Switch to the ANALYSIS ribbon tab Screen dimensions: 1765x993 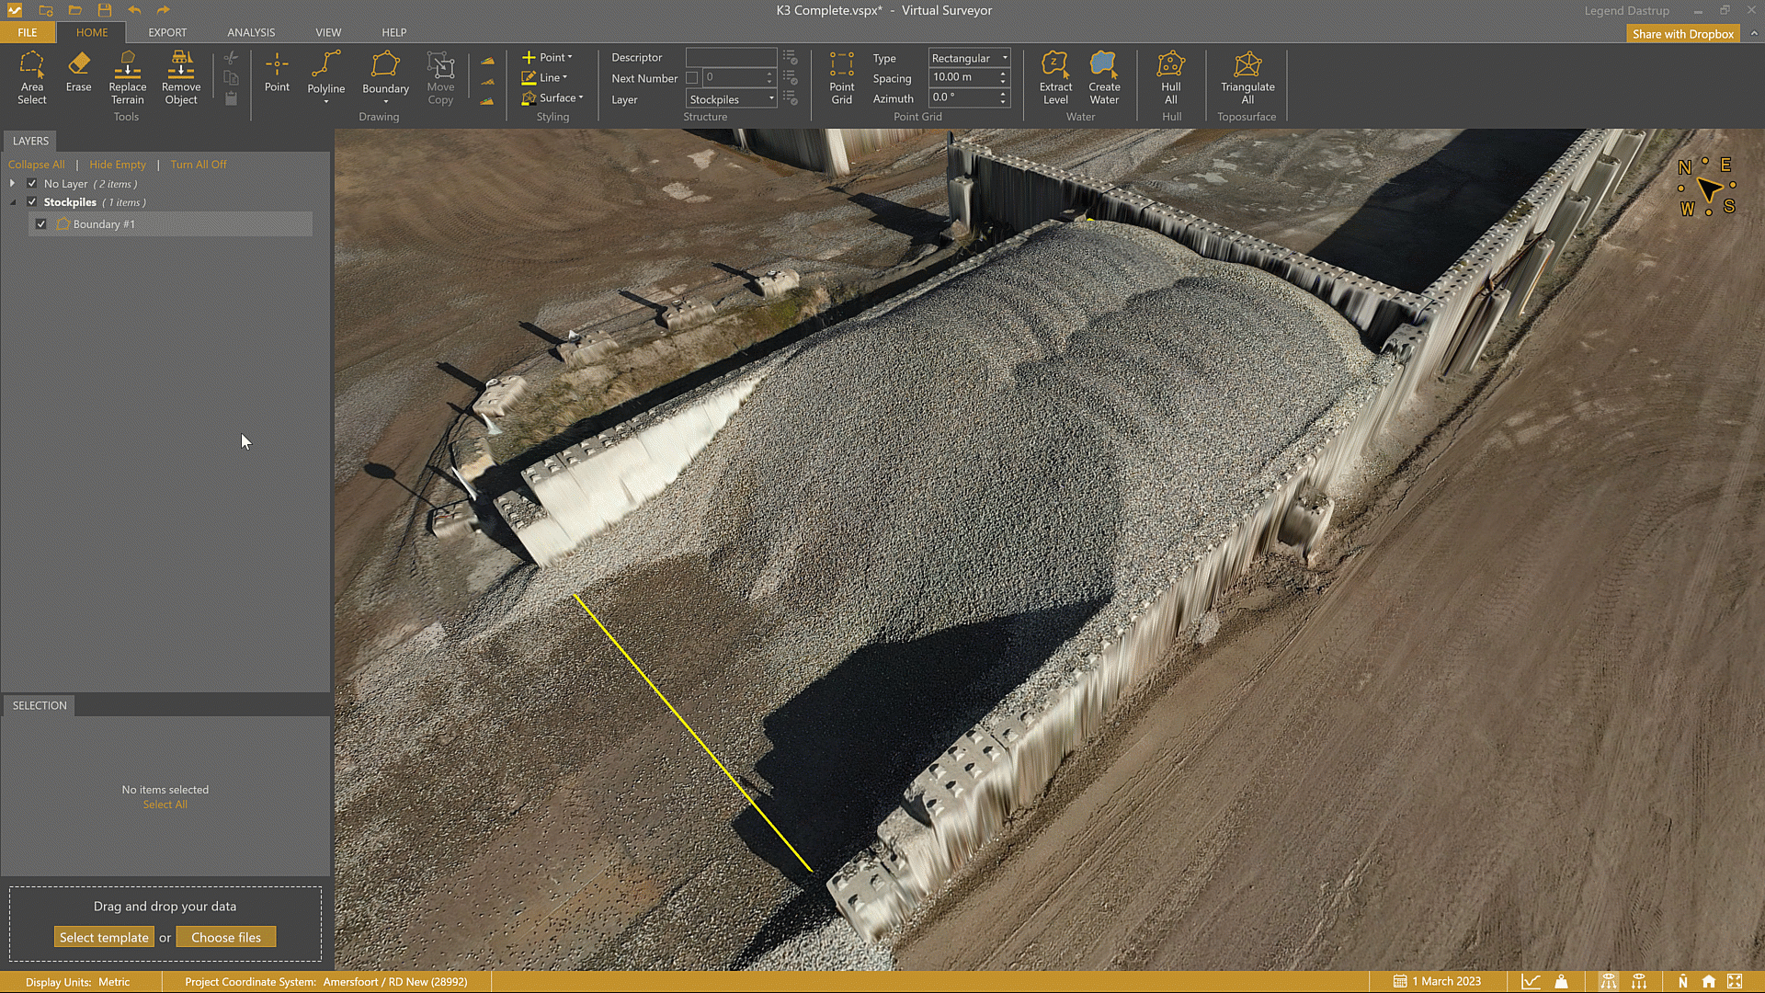pyautogui.click(x=251, y=32)
